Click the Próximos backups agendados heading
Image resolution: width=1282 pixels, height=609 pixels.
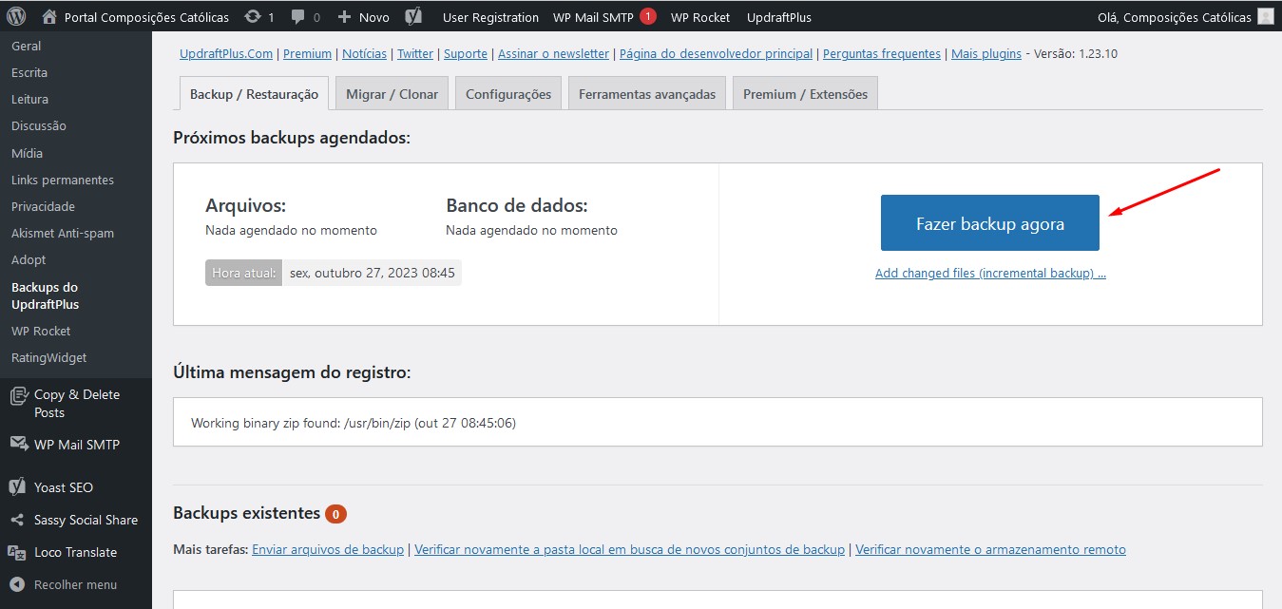point(292,138)
